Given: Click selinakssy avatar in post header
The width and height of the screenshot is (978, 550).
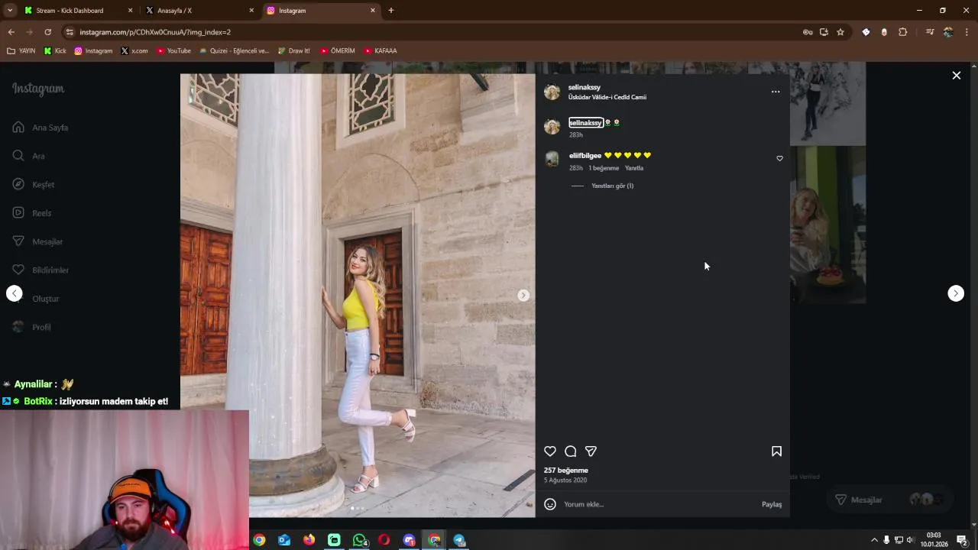Looking at the screenshot, I should 552,92.
